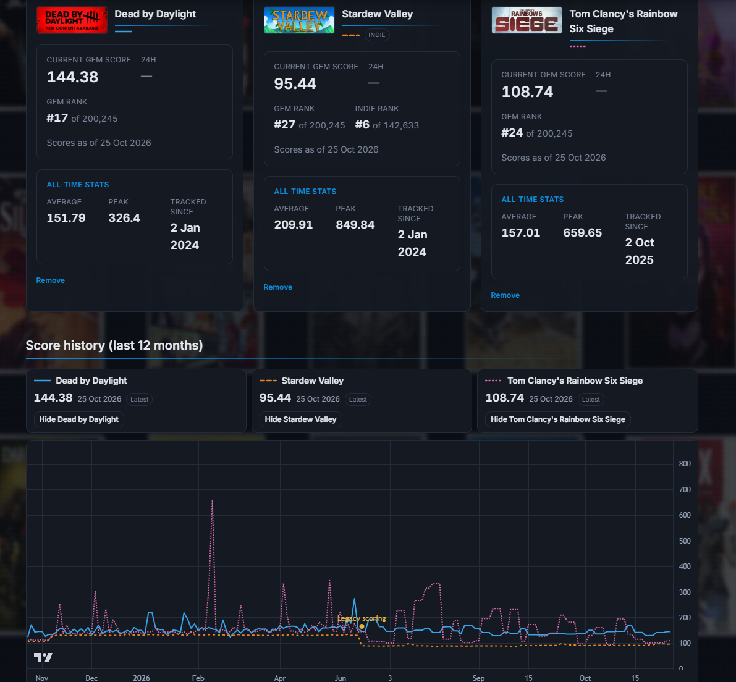Open the Rainbow Six Siege game thumbnail
Viewport: 736px width, 682px height.
(526, 20)
